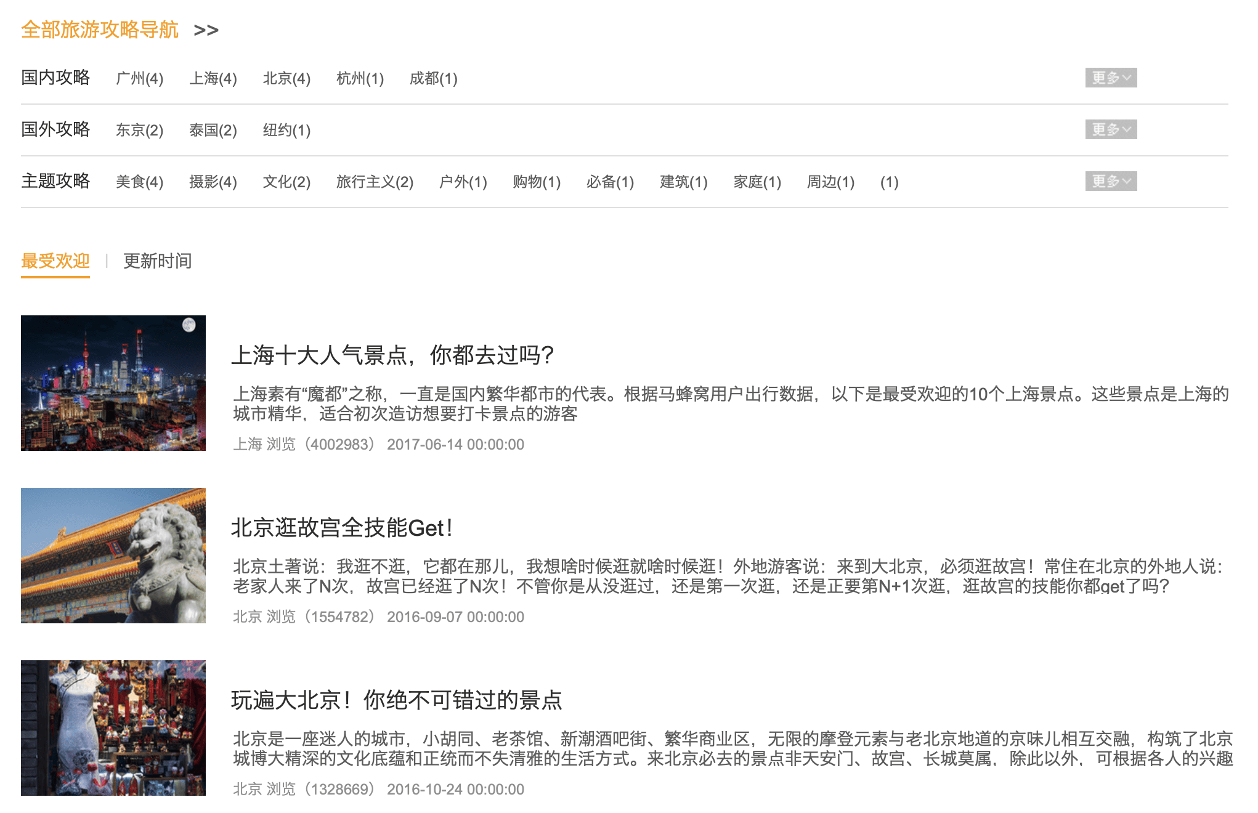The height and width of the screenshot is (813, 1258).
Task: Expand 更多 dropdown in 国内攻略 row
Action: click(x=1110, y=78)
